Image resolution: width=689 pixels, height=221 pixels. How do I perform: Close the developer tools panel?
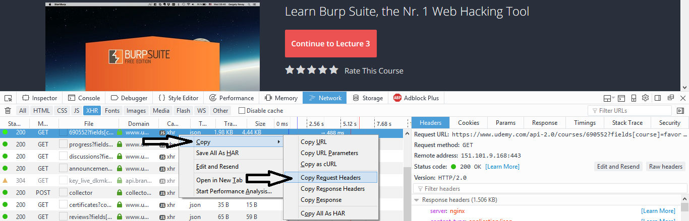tap(683, 98)
